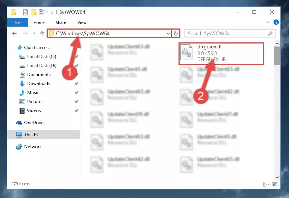This screenshot has width=289, height=198.
Task: Click the dfrguiex.dll gear file icon
Action: [186, 52]
